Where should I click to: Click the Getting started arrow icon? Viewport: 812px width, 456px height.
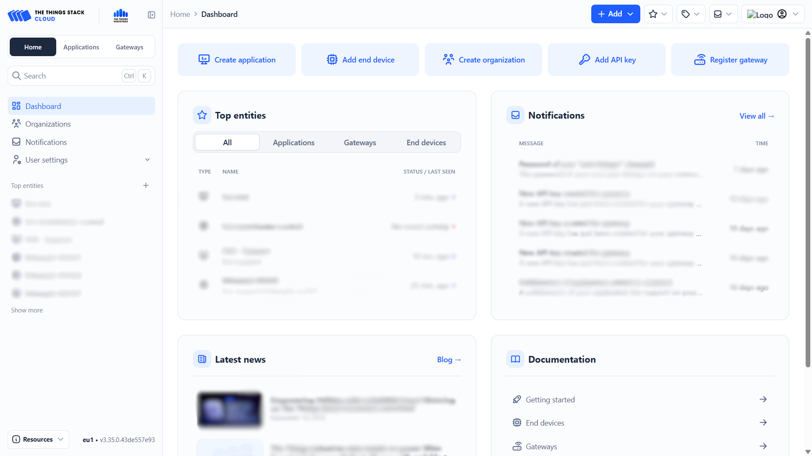pos(763,399)
